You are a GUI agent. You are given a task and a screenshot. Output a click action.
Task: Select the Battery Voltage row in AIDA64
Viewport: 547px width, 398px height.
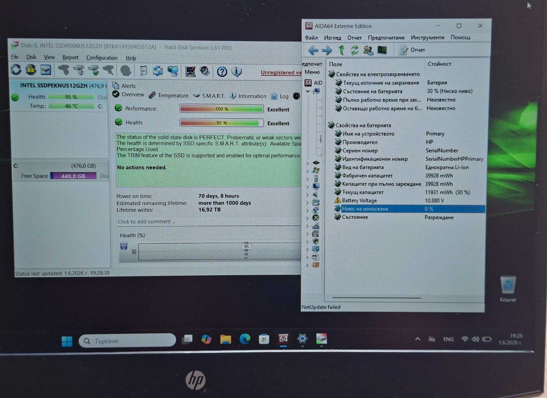[x=409, y=200]
